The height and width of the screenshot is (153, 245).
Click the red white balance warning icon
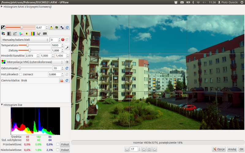(x=62, y=40)
